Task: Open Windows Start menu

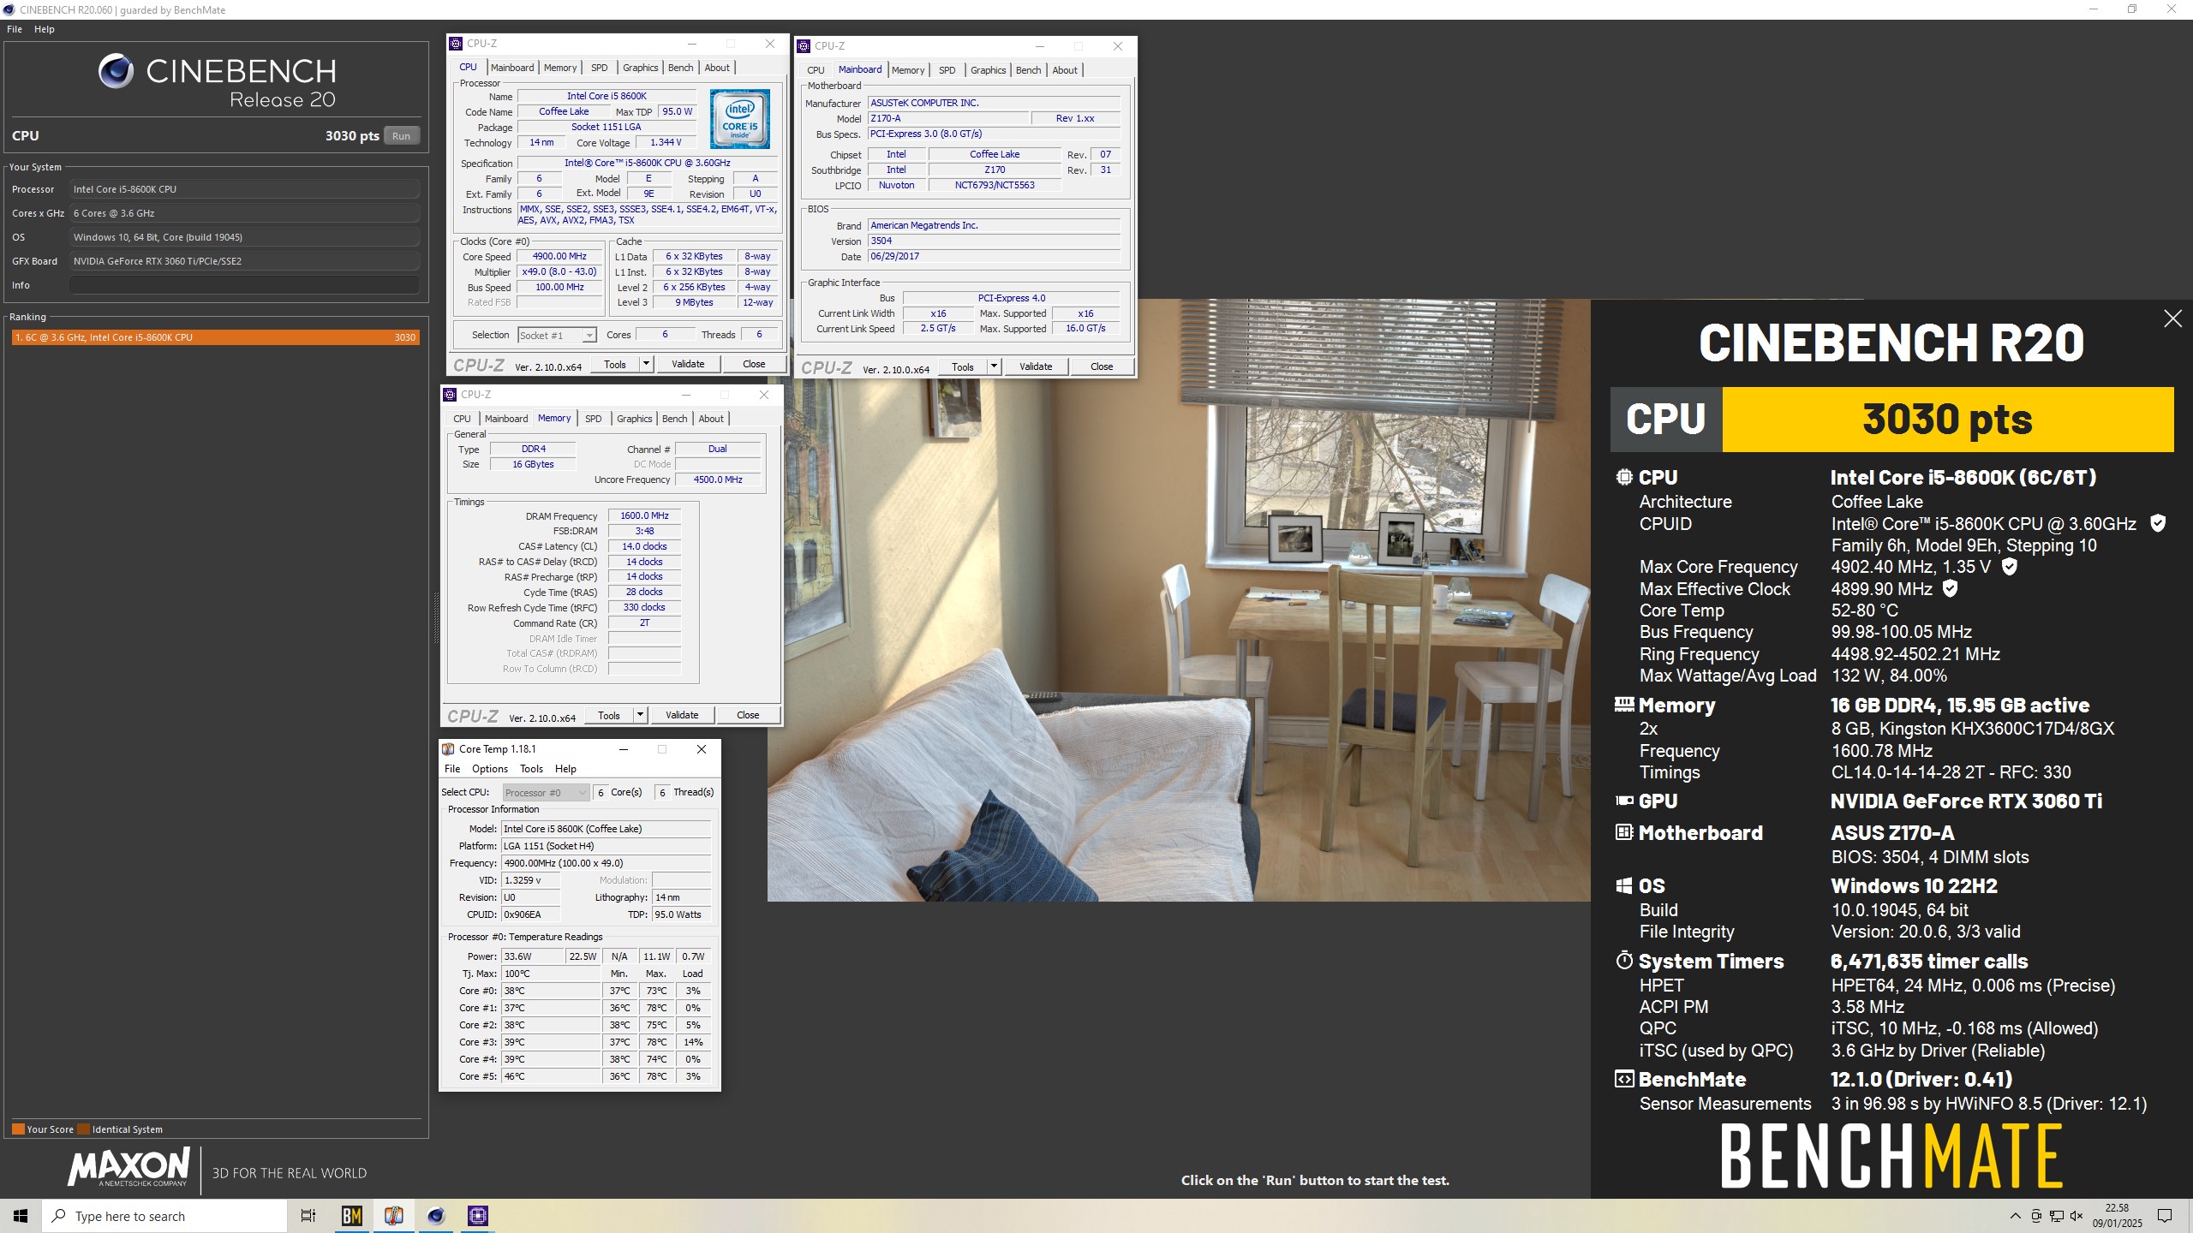Action: click(x=21, y=1216)
